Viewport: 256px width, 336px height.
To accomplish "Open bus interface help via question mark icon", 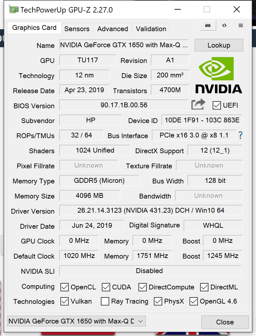I will pyautogui.click(x=240, y=135).
